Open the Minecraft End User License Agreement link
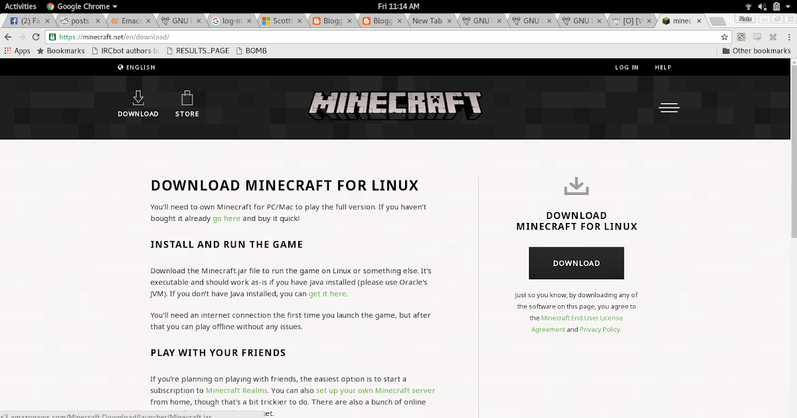Screen dimensions: 797x418 [577, 324]
